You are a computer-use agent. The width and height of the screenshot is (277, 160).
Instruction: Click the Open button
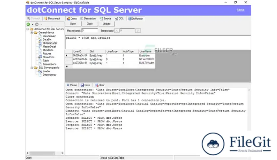pyautogui.click(x=73, y=23)
